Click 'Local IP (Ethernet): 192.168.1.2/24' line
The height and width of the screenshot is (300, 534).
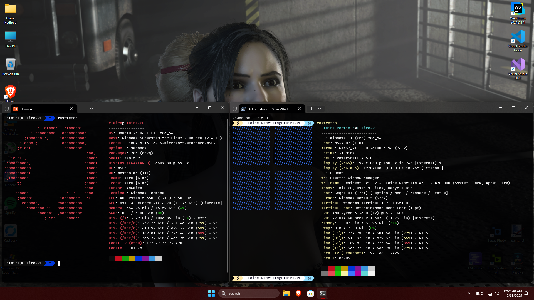point(360,253)
